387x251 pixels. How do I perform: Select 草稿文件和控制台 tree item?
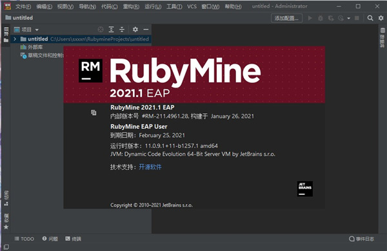(x=42, y=55)
